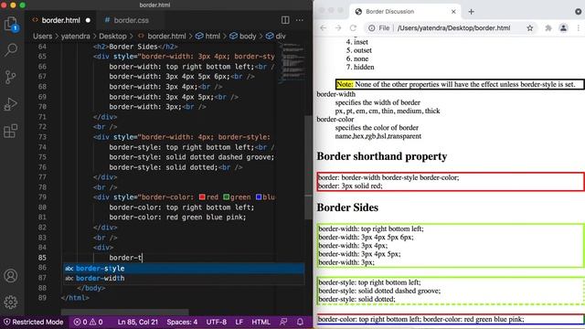The height and width of the screenshot is (329, 585).
Task: Bookmark this page with the star icon
Action: click(530, 28)
